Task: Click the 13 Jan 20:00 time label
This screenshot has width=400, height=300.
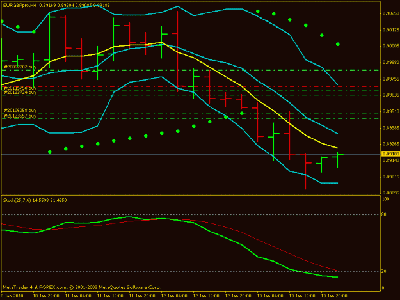Action: pyautogui.click(x=334, y=296)
